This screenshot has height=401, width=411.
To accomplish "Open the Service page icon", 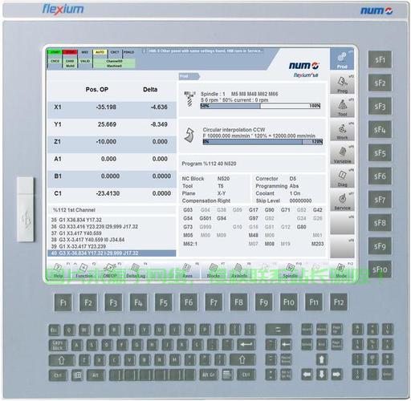I will [x=342, y=200].
